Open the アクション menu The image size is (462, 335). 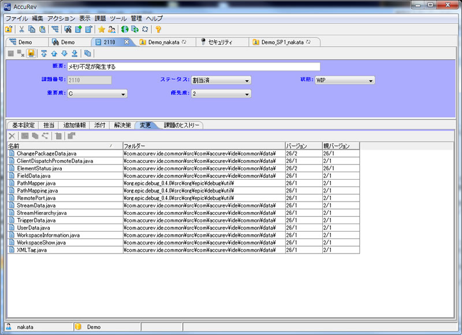(61, 18)
